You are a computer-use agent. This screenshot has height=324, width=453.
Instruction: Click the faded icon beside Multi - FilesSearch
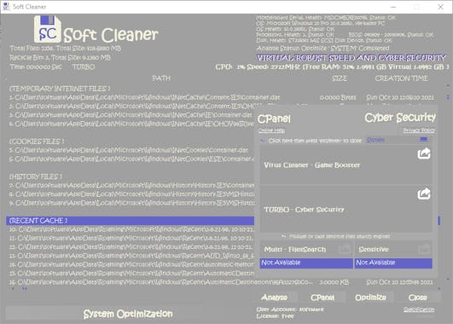(345, 249)
